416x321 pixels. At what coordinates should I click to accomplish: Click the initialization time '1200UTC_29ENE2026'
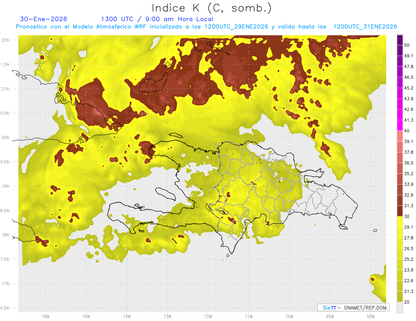coord(236,27)
